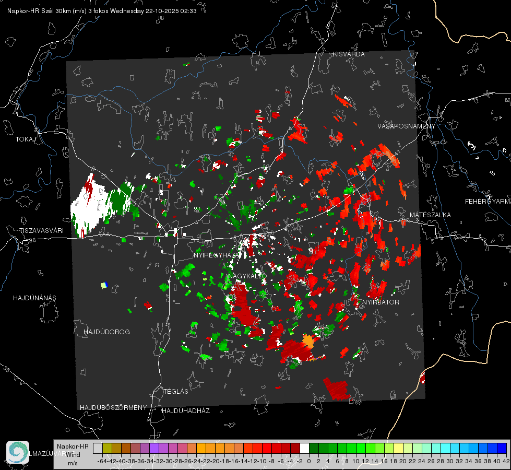Click the VÁSÁROSNAMÉNY city label

point(407,126)
